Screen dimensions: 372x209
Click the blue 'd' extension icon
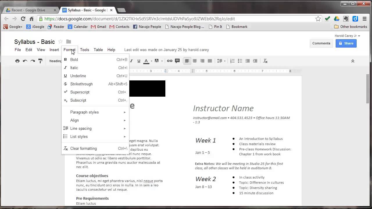click(355, 19)
